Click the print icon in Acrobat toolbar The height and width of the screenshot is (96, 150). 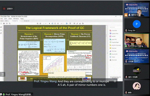click(4, 24)
